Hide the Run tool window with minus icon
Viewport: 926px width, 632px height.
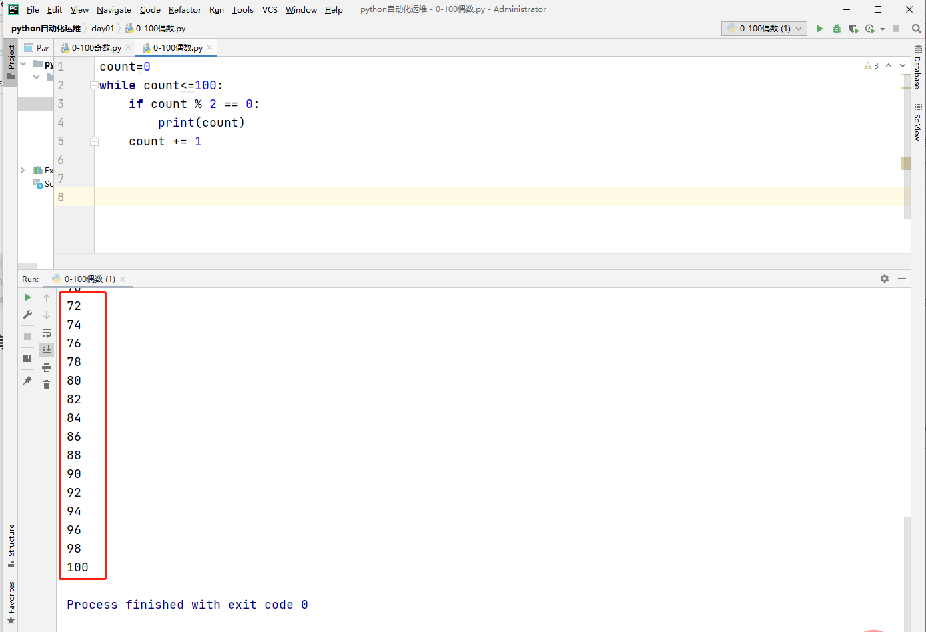(x=902, y=279)
